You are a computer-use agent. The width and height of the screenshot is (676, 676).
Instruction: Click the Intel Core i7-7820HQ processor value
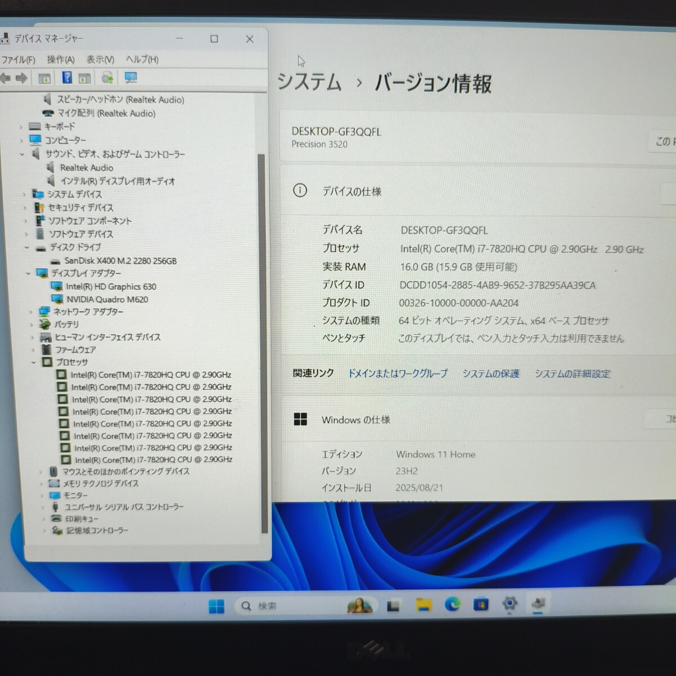coord(522,250)
